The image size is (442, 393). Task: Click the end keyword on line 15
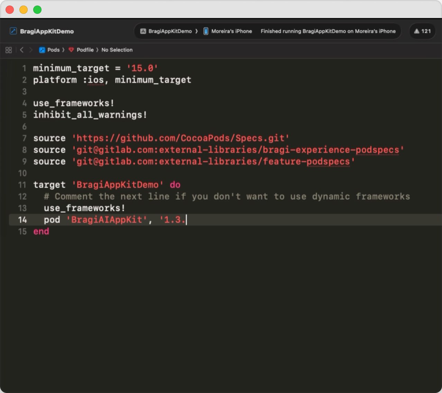tap(41, 231)
